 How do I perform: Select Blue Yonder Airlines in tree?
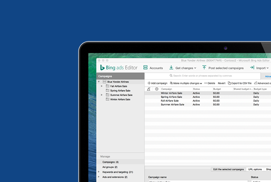[118, 82]
